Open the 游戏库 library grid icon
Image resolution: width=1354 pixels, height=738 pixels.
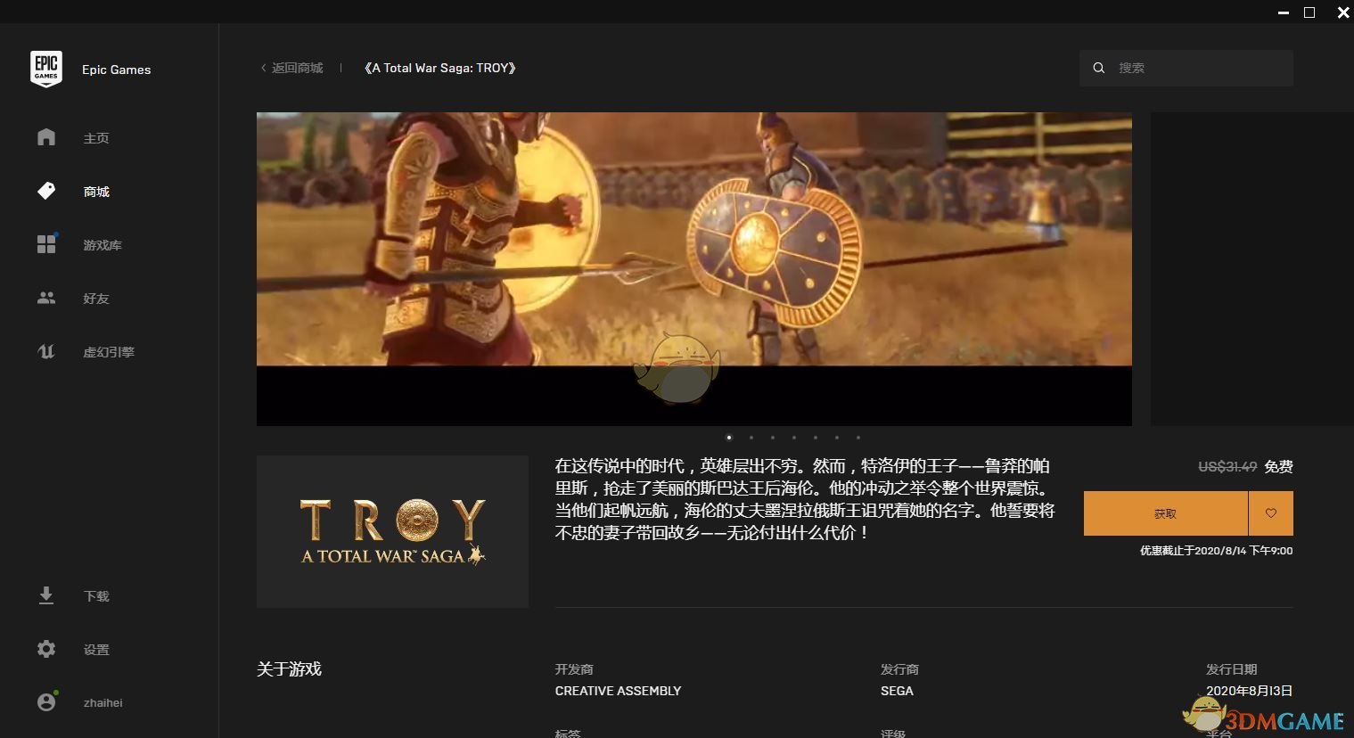click(x=46, y=244)
